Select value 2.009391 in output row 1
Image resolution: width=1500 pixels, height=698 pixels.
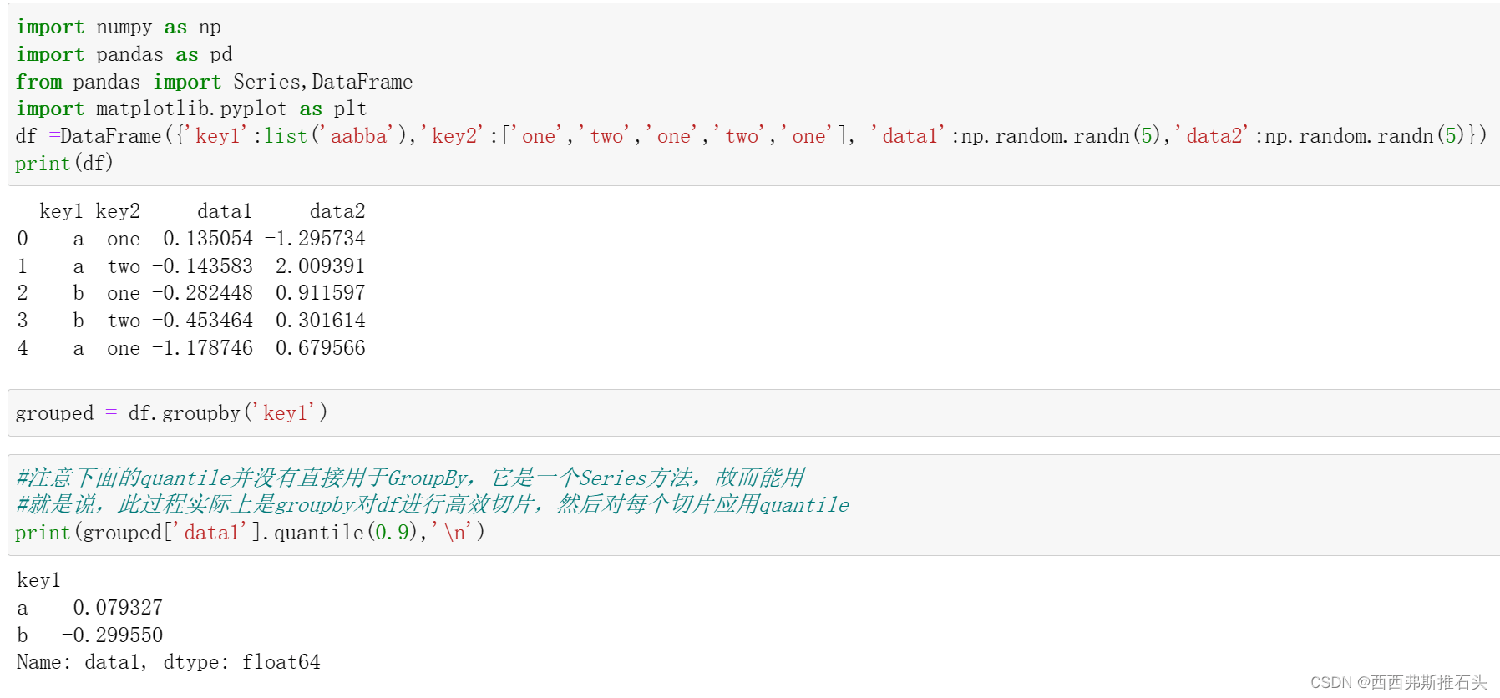(x=321, y=266)
